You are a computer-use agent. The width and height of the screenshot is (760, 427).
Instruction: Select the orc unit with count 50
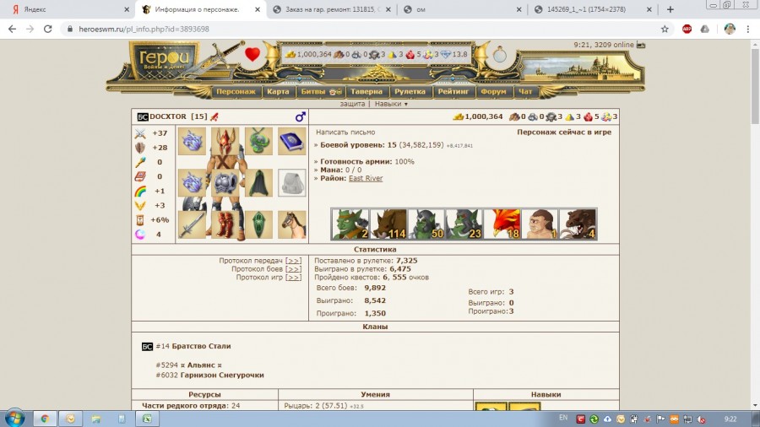[426, 224]
